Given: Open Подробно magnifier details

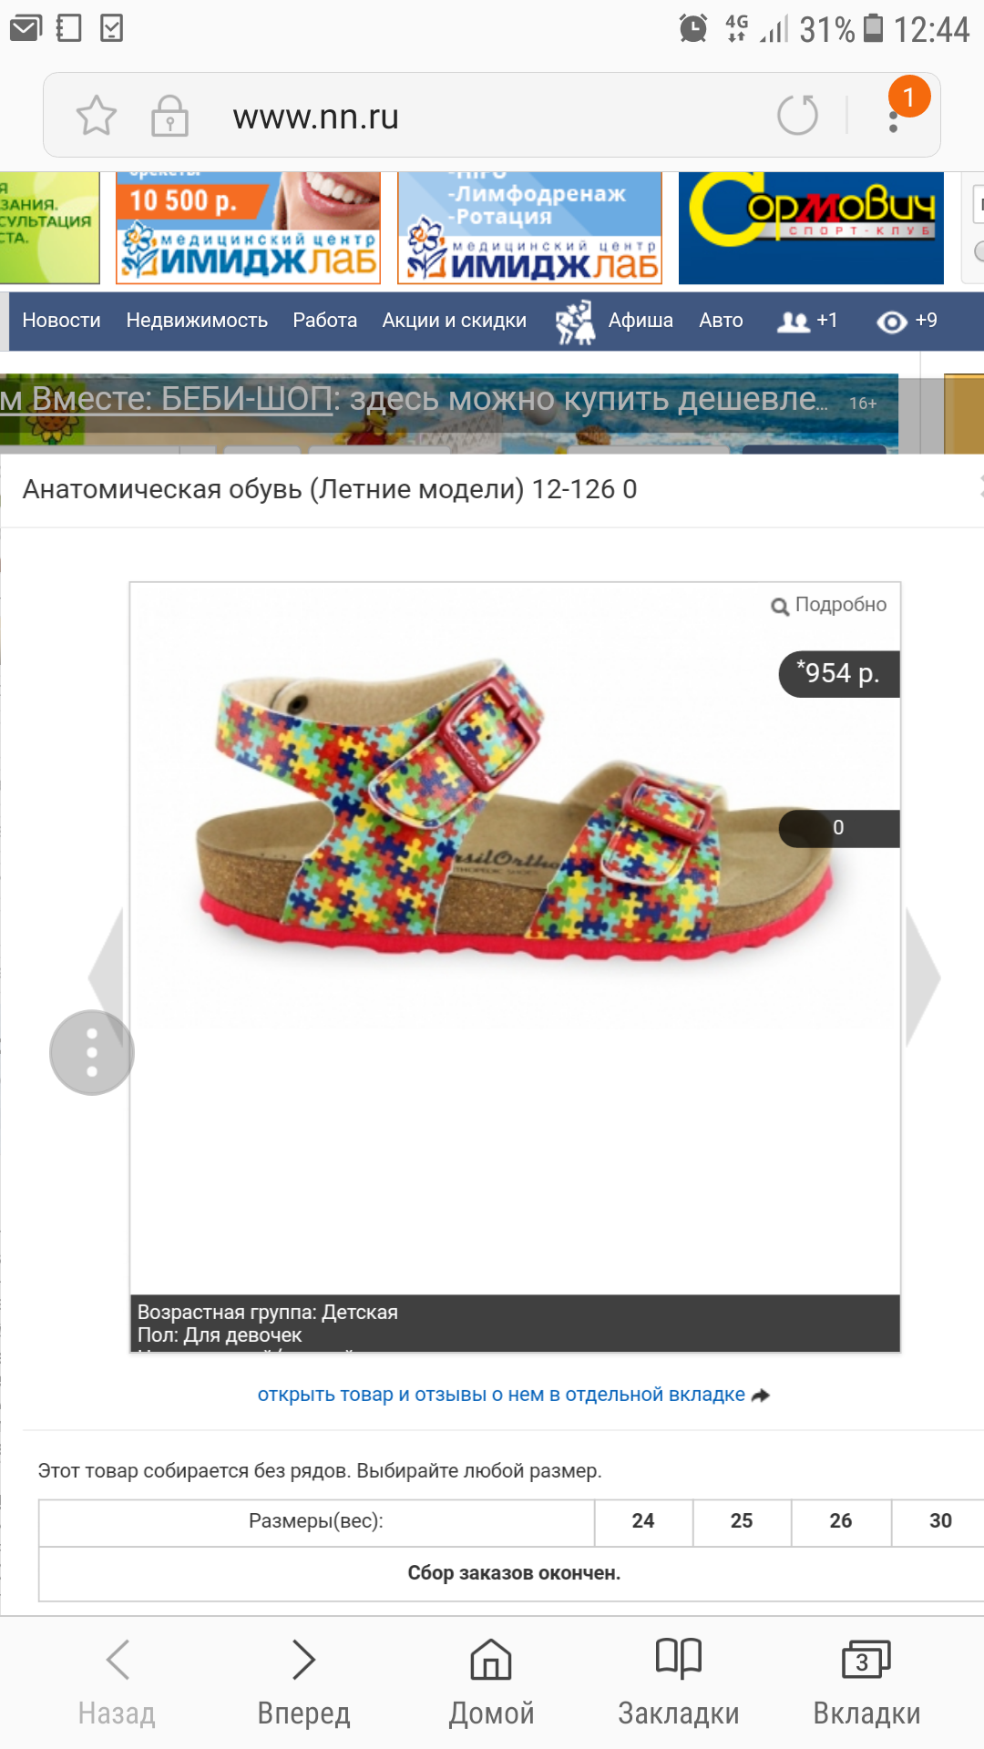Looking at the screenshot, I should click(x=829, y=605).
